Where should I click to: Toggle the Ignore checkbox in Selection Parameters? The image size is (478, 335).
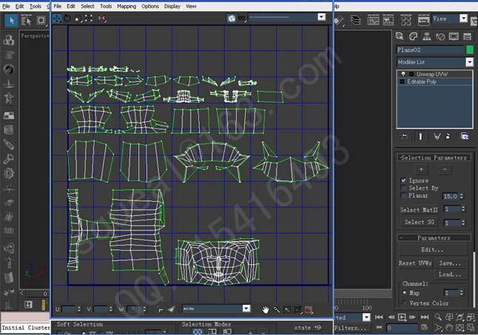pos(403,180)
